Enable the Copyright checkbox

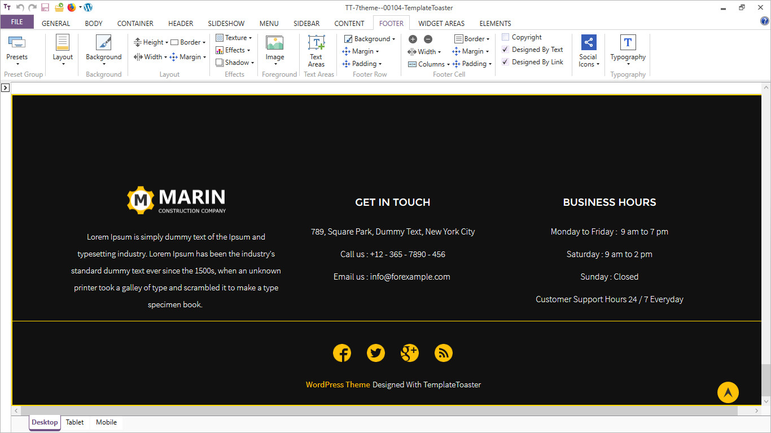tap(506, 37)
